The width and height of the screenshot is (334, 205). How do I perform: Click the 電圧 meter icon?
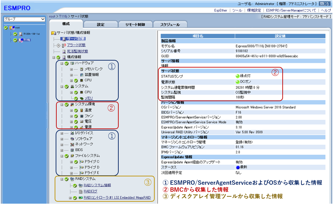82,122
